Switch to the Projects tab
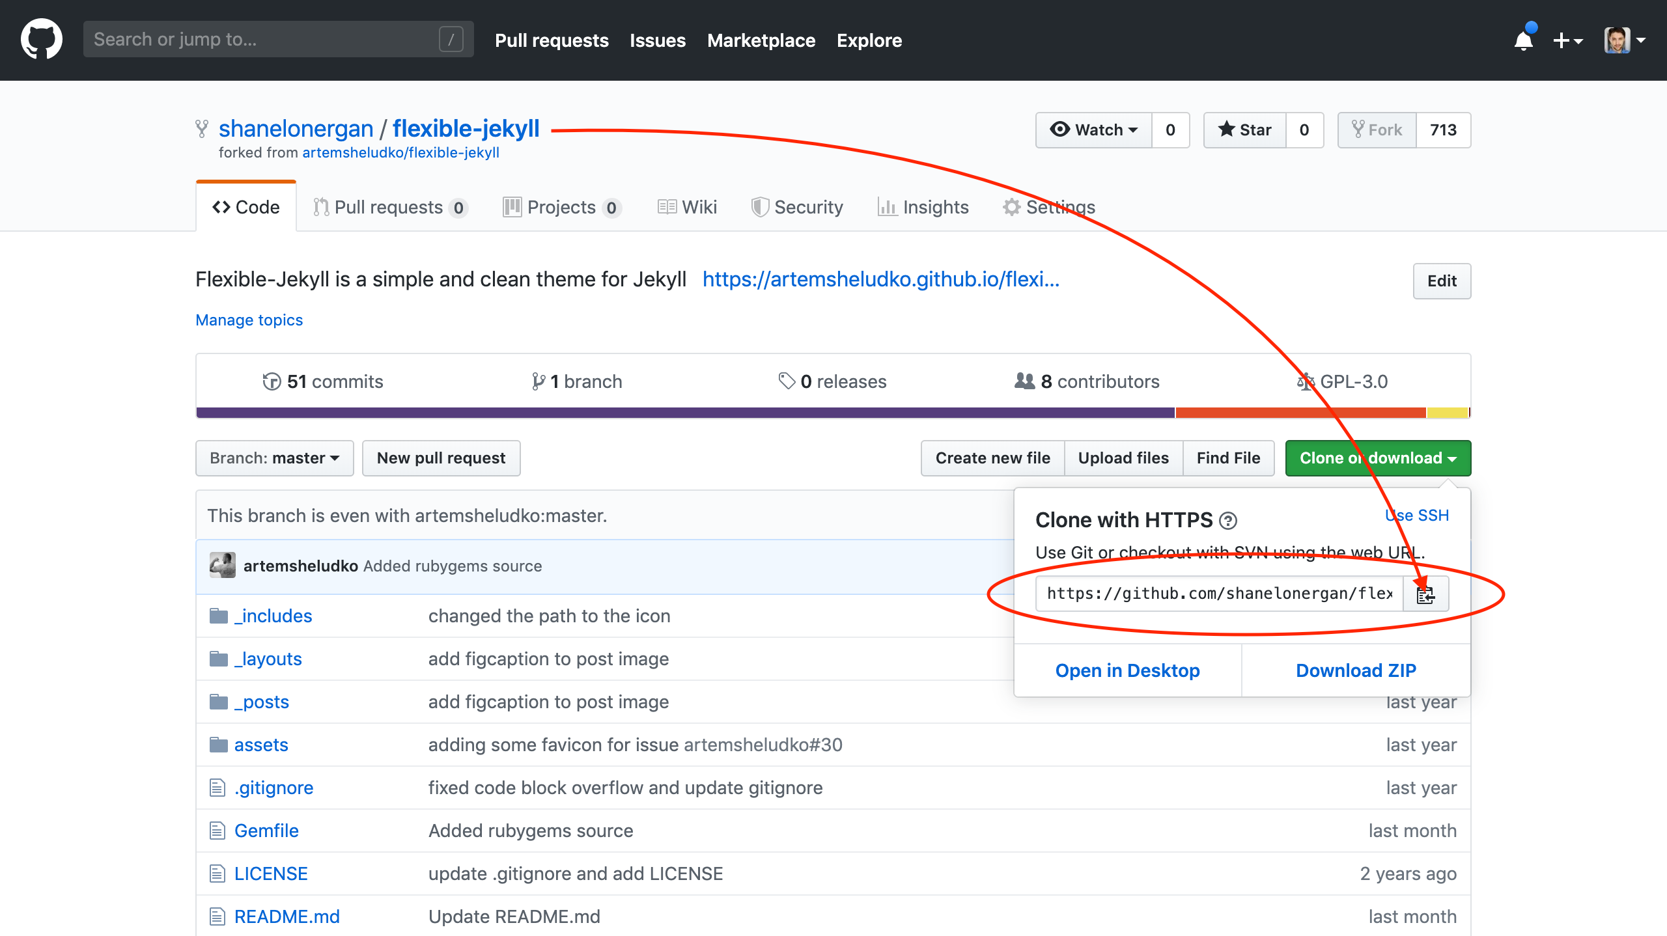The width and height of the screenshot is (1667, 936). (x=562, y=207)
